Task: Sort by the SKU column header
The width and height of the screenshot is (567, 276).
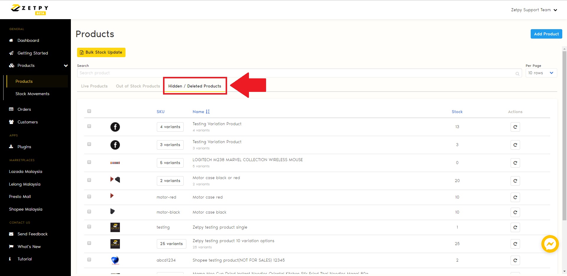Action: pos(161,112)
